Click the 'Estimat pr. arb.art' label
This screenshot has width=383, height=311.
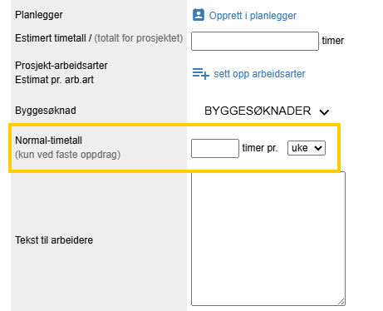coord(54,80)
